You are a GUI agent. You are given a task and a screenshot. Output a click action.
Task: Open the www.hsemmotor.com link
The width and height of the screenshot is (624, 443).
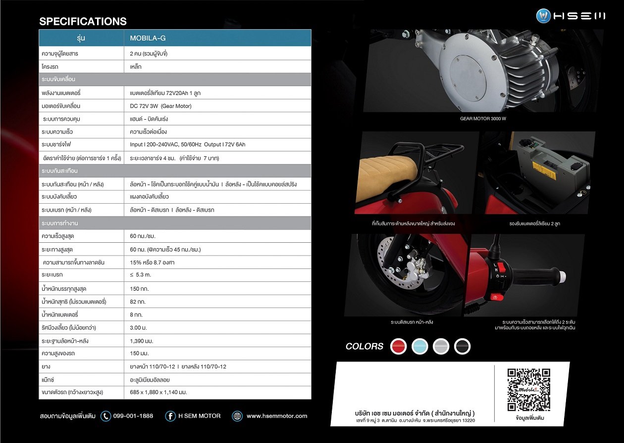click(x=277, y=416)
